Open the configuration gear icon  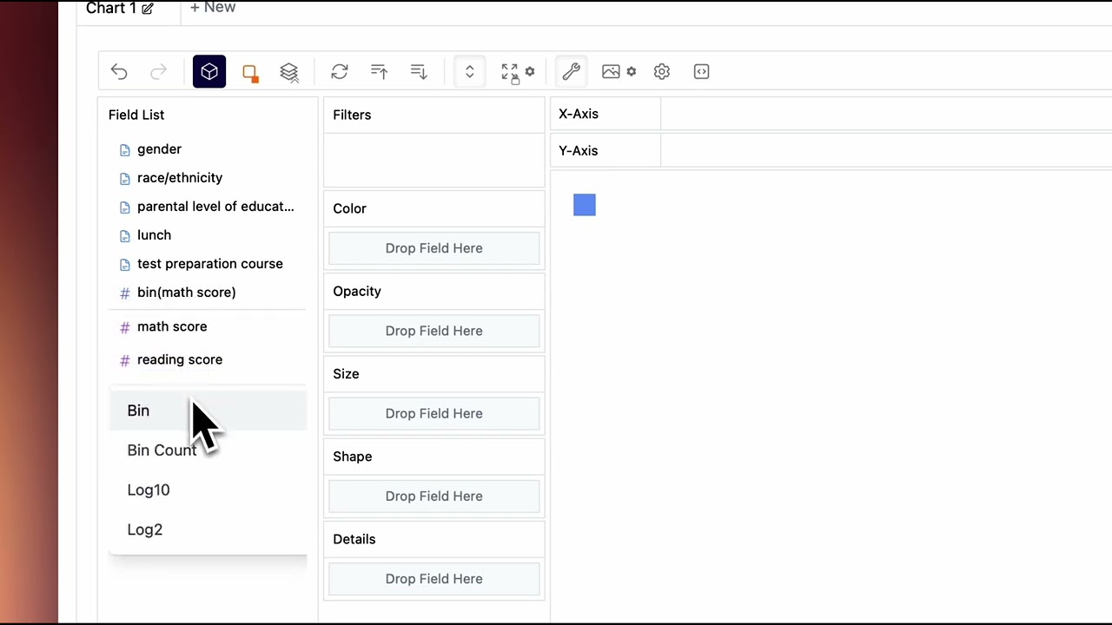pyautogui.click(x=662, y=72)
